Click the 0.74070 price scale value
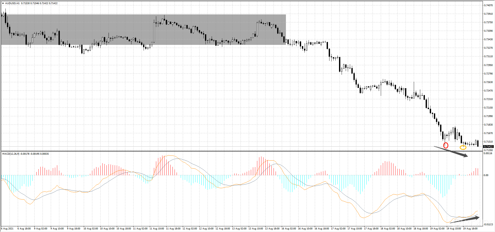The image size is (495, 232). [x=488, y=5]
